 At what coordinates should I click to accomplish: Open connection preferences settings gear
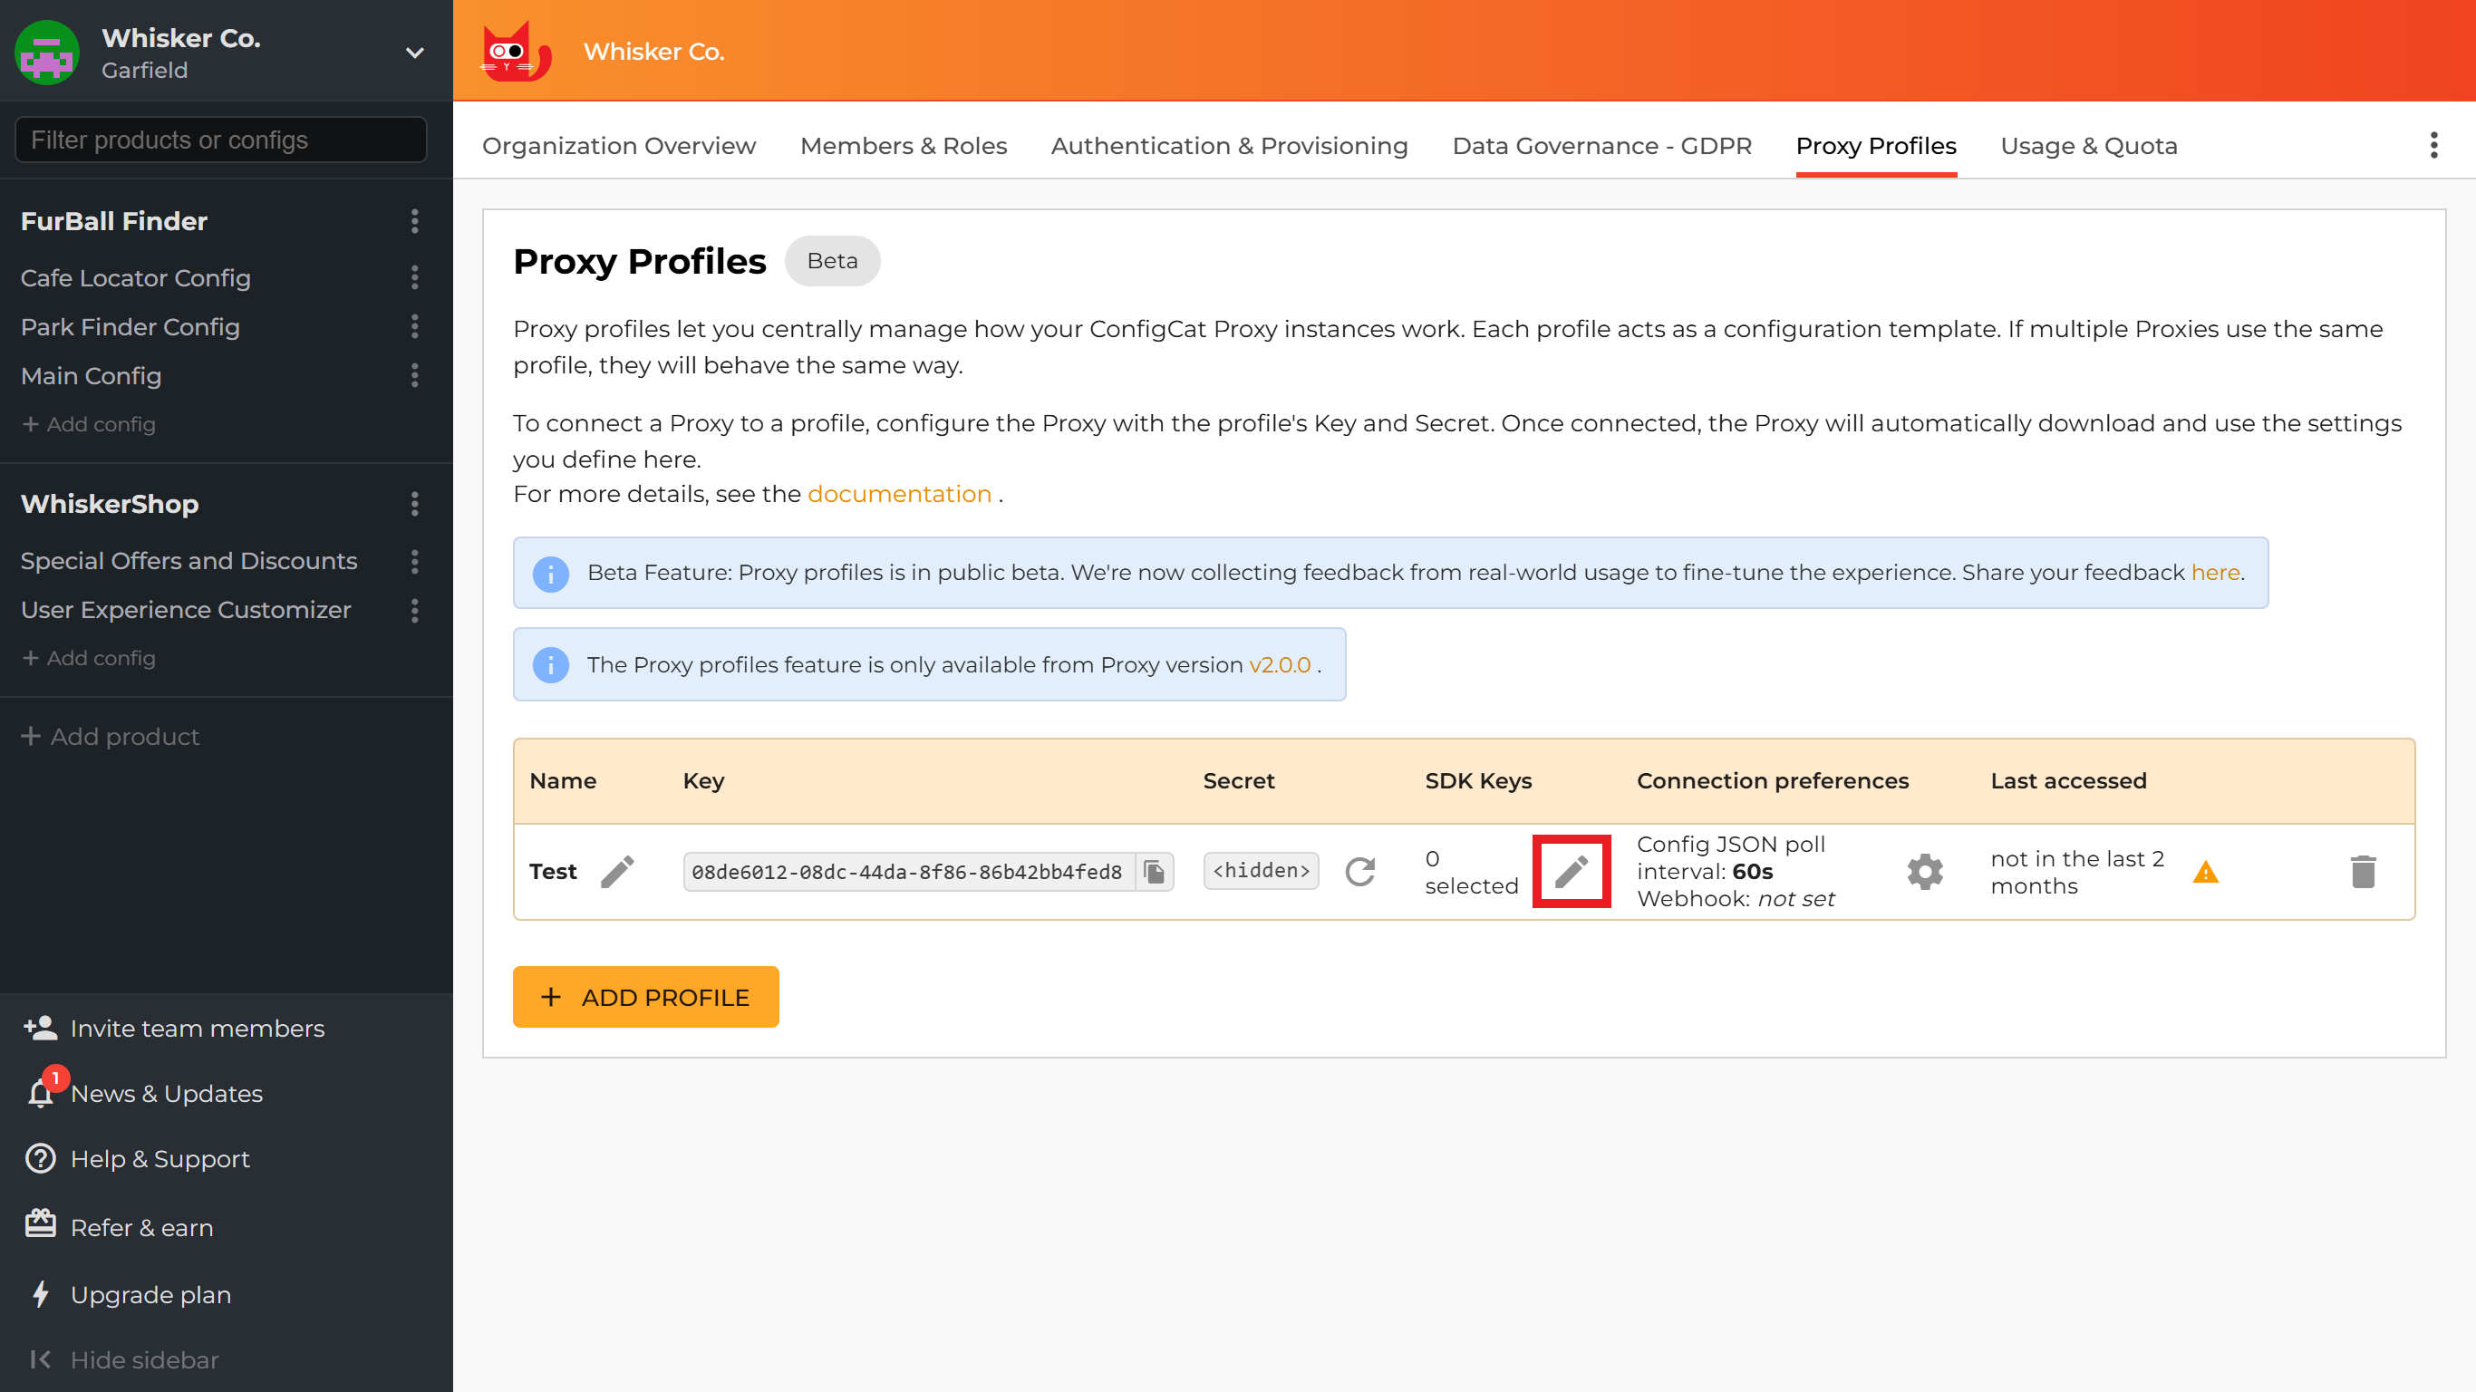[x=1925, y=871]
